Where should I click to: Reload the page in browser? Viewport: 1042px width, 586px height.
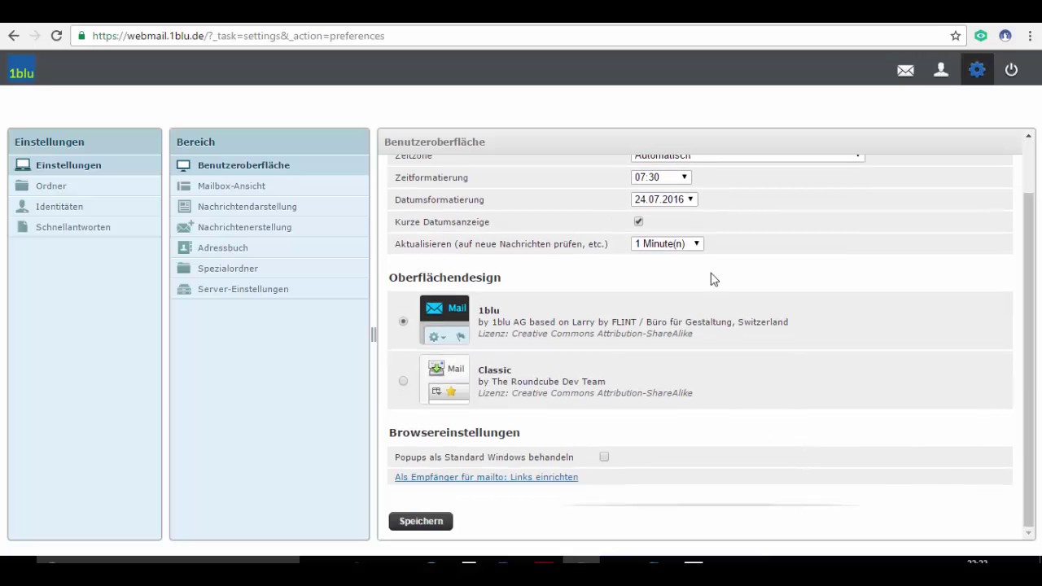[56, 36]
